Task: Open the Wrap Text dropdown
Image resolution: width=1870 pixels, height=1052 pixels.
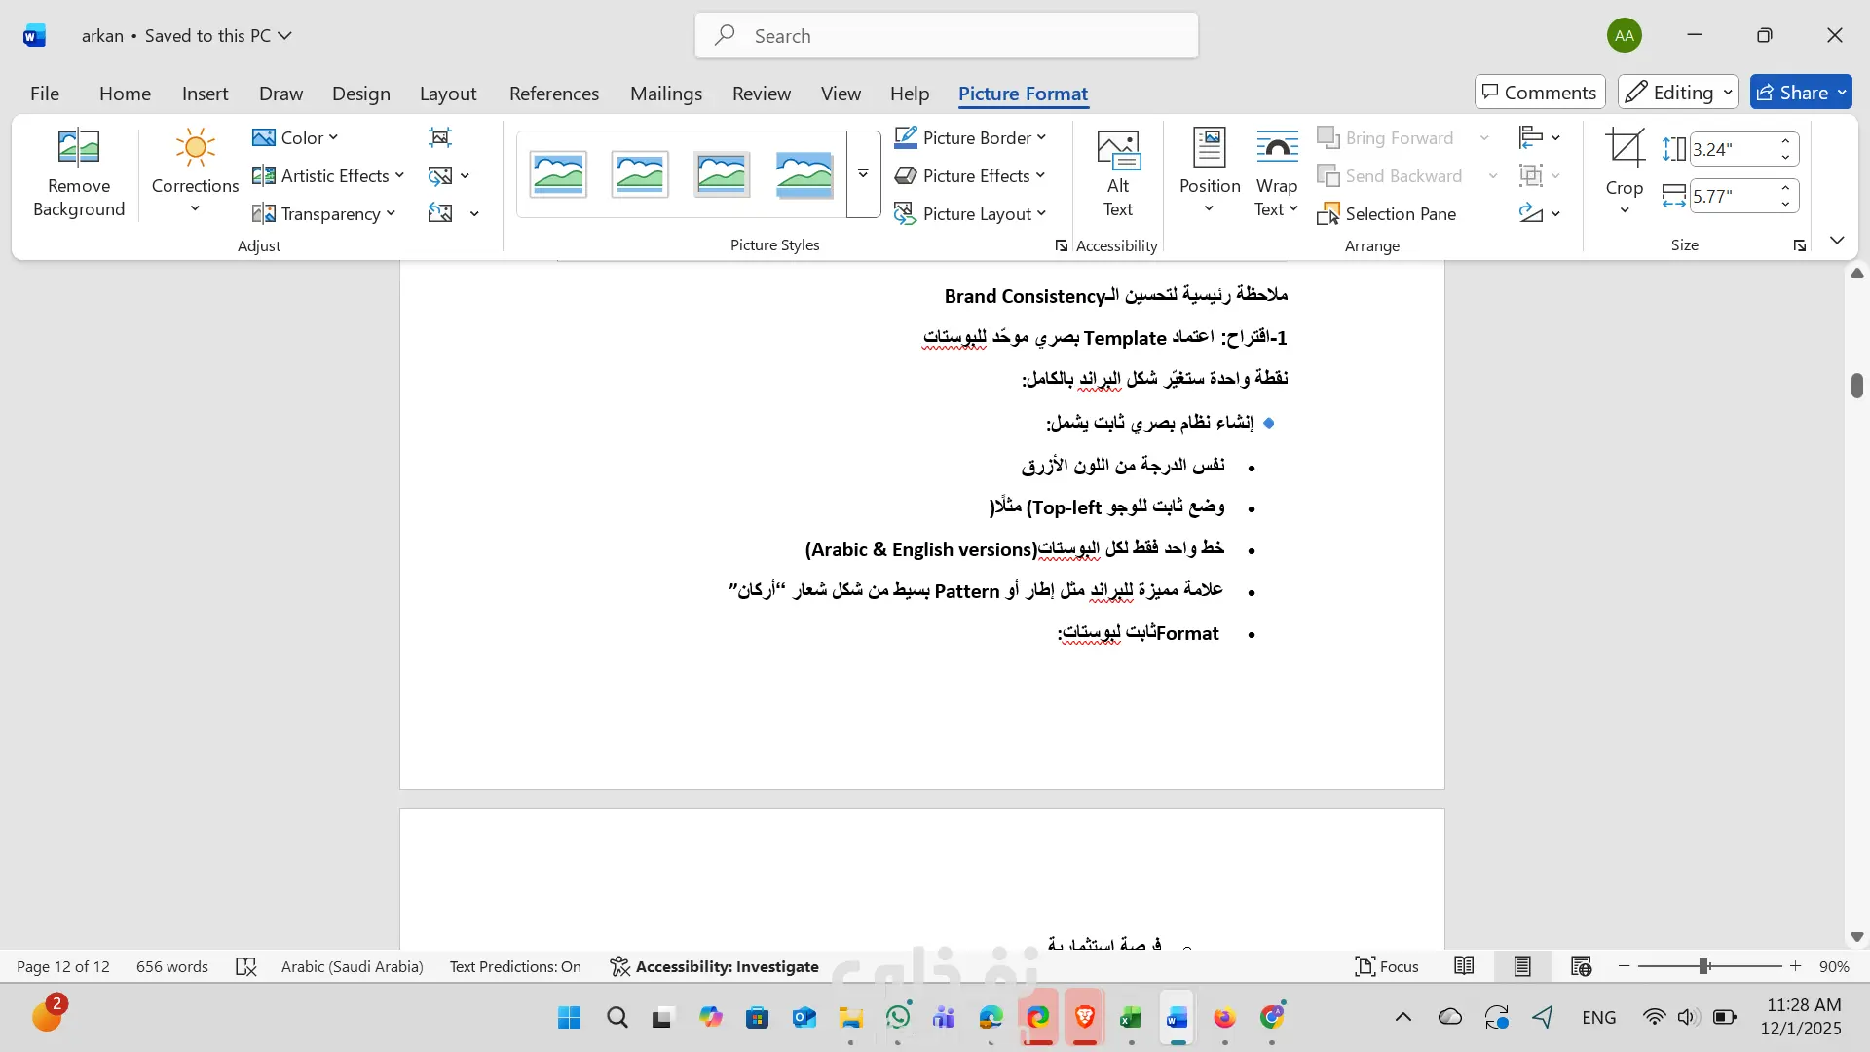Action: 1276,173
